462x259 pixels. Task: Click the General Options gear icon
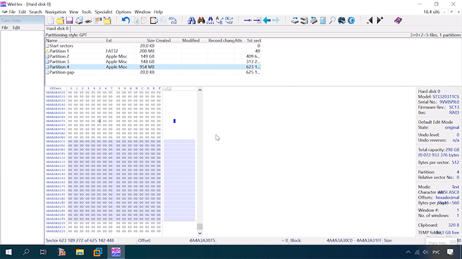coord(351,20)
